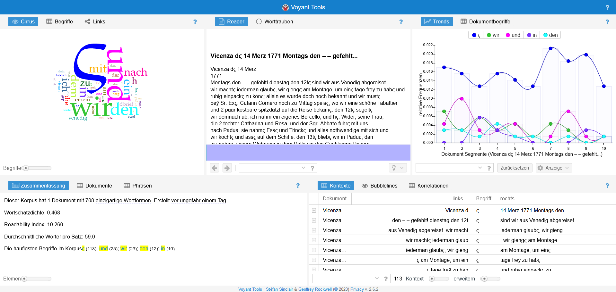The image size is (616, 292).
Task: Expand the first Vicenza row in Kontexte
Action: pyautogui.click(x=314, y=210)
